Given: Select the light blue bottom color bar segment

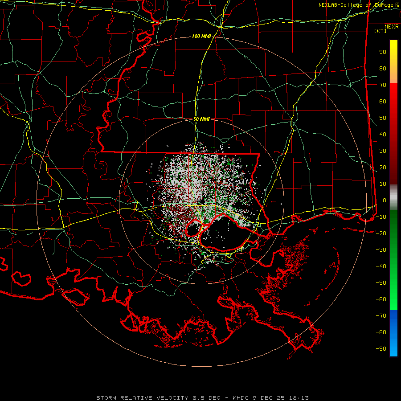Looking at the screenshot, I should point(393,347).
